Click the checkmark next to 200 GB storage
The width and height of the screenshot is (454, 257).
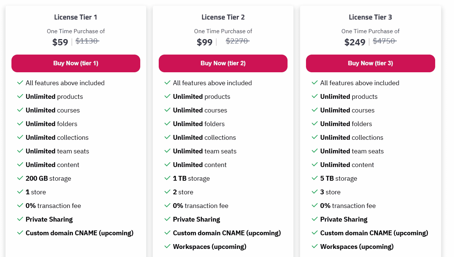(x=20, y=178)
